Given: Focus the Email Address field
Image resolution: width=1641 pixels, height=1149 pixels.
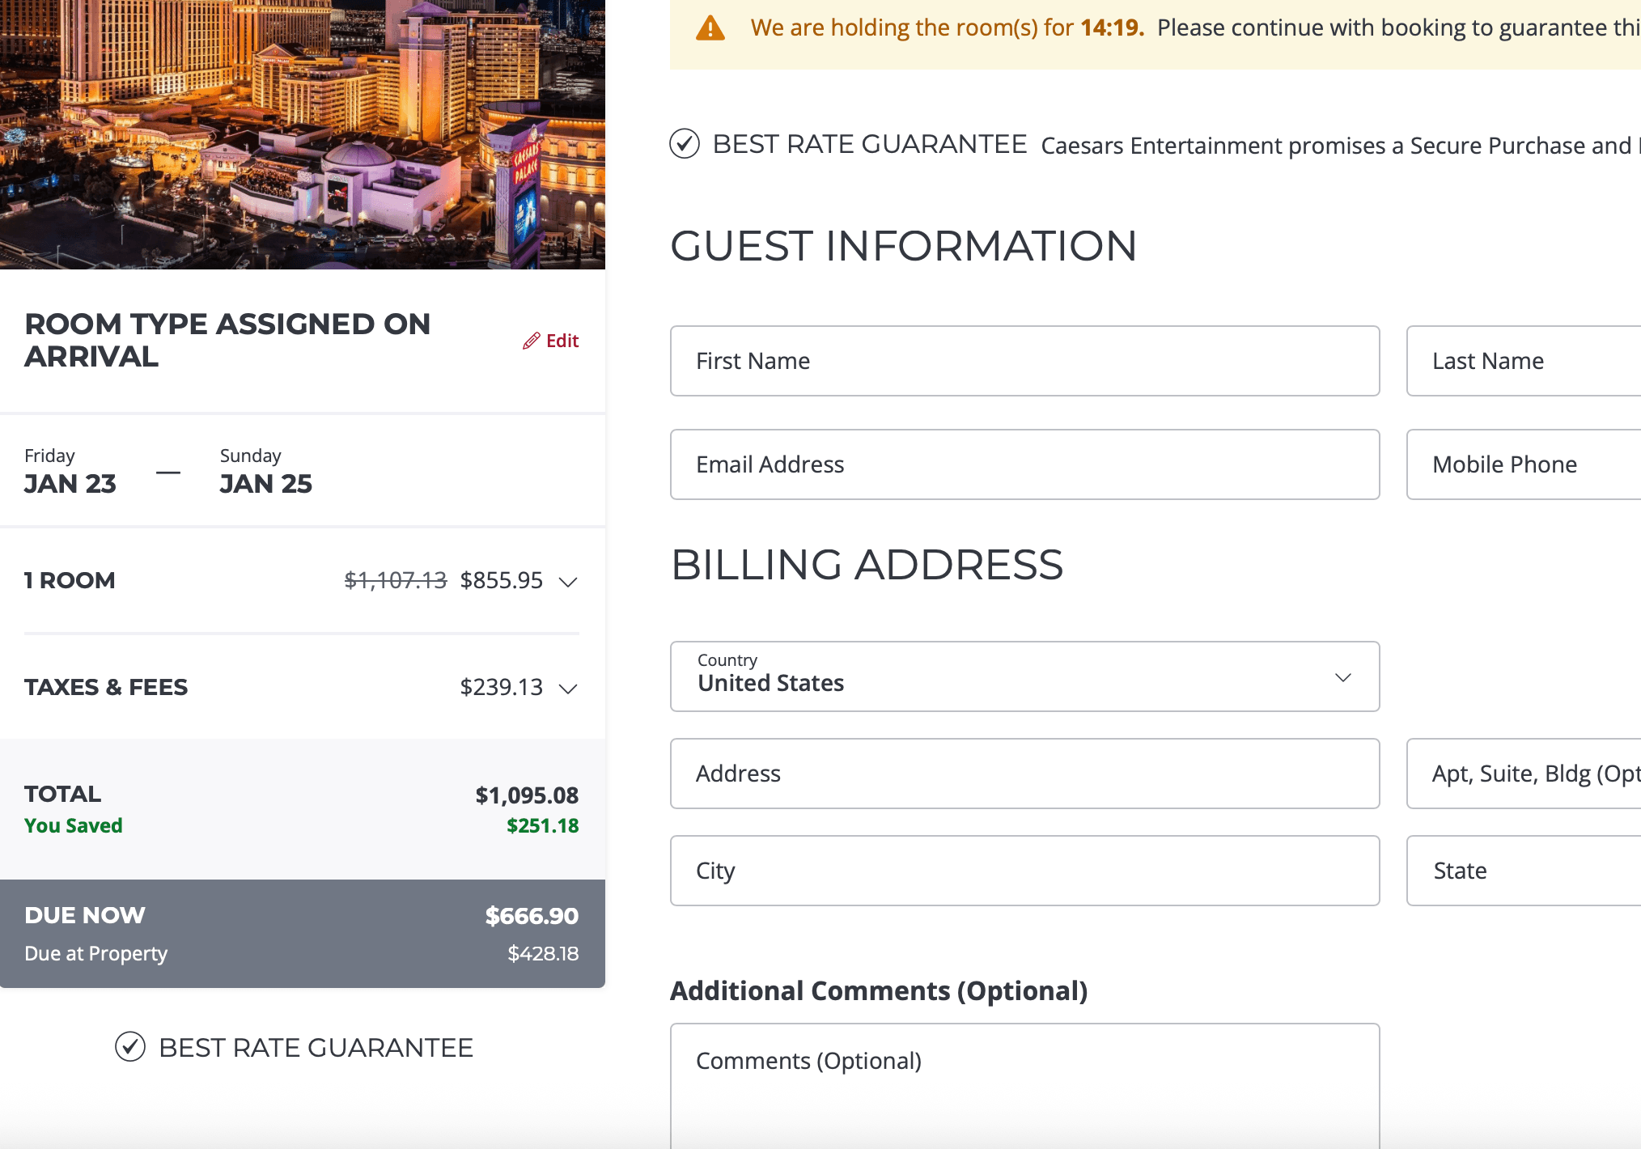Looking at the screenshot, I should [x=1024, y=464].
